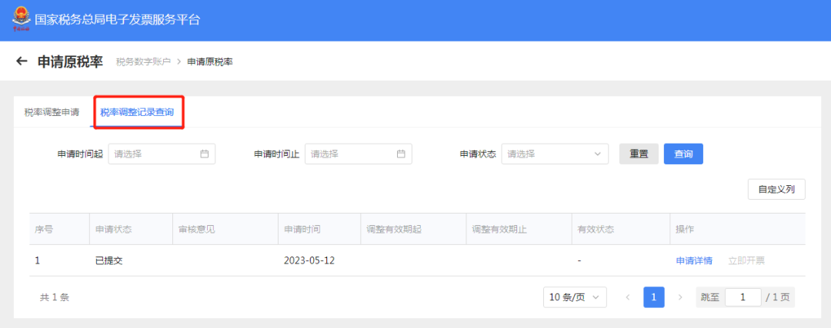831x328 pixels.
Task: Select 税率调整记录查询 tab
Action: pos(137,112)
